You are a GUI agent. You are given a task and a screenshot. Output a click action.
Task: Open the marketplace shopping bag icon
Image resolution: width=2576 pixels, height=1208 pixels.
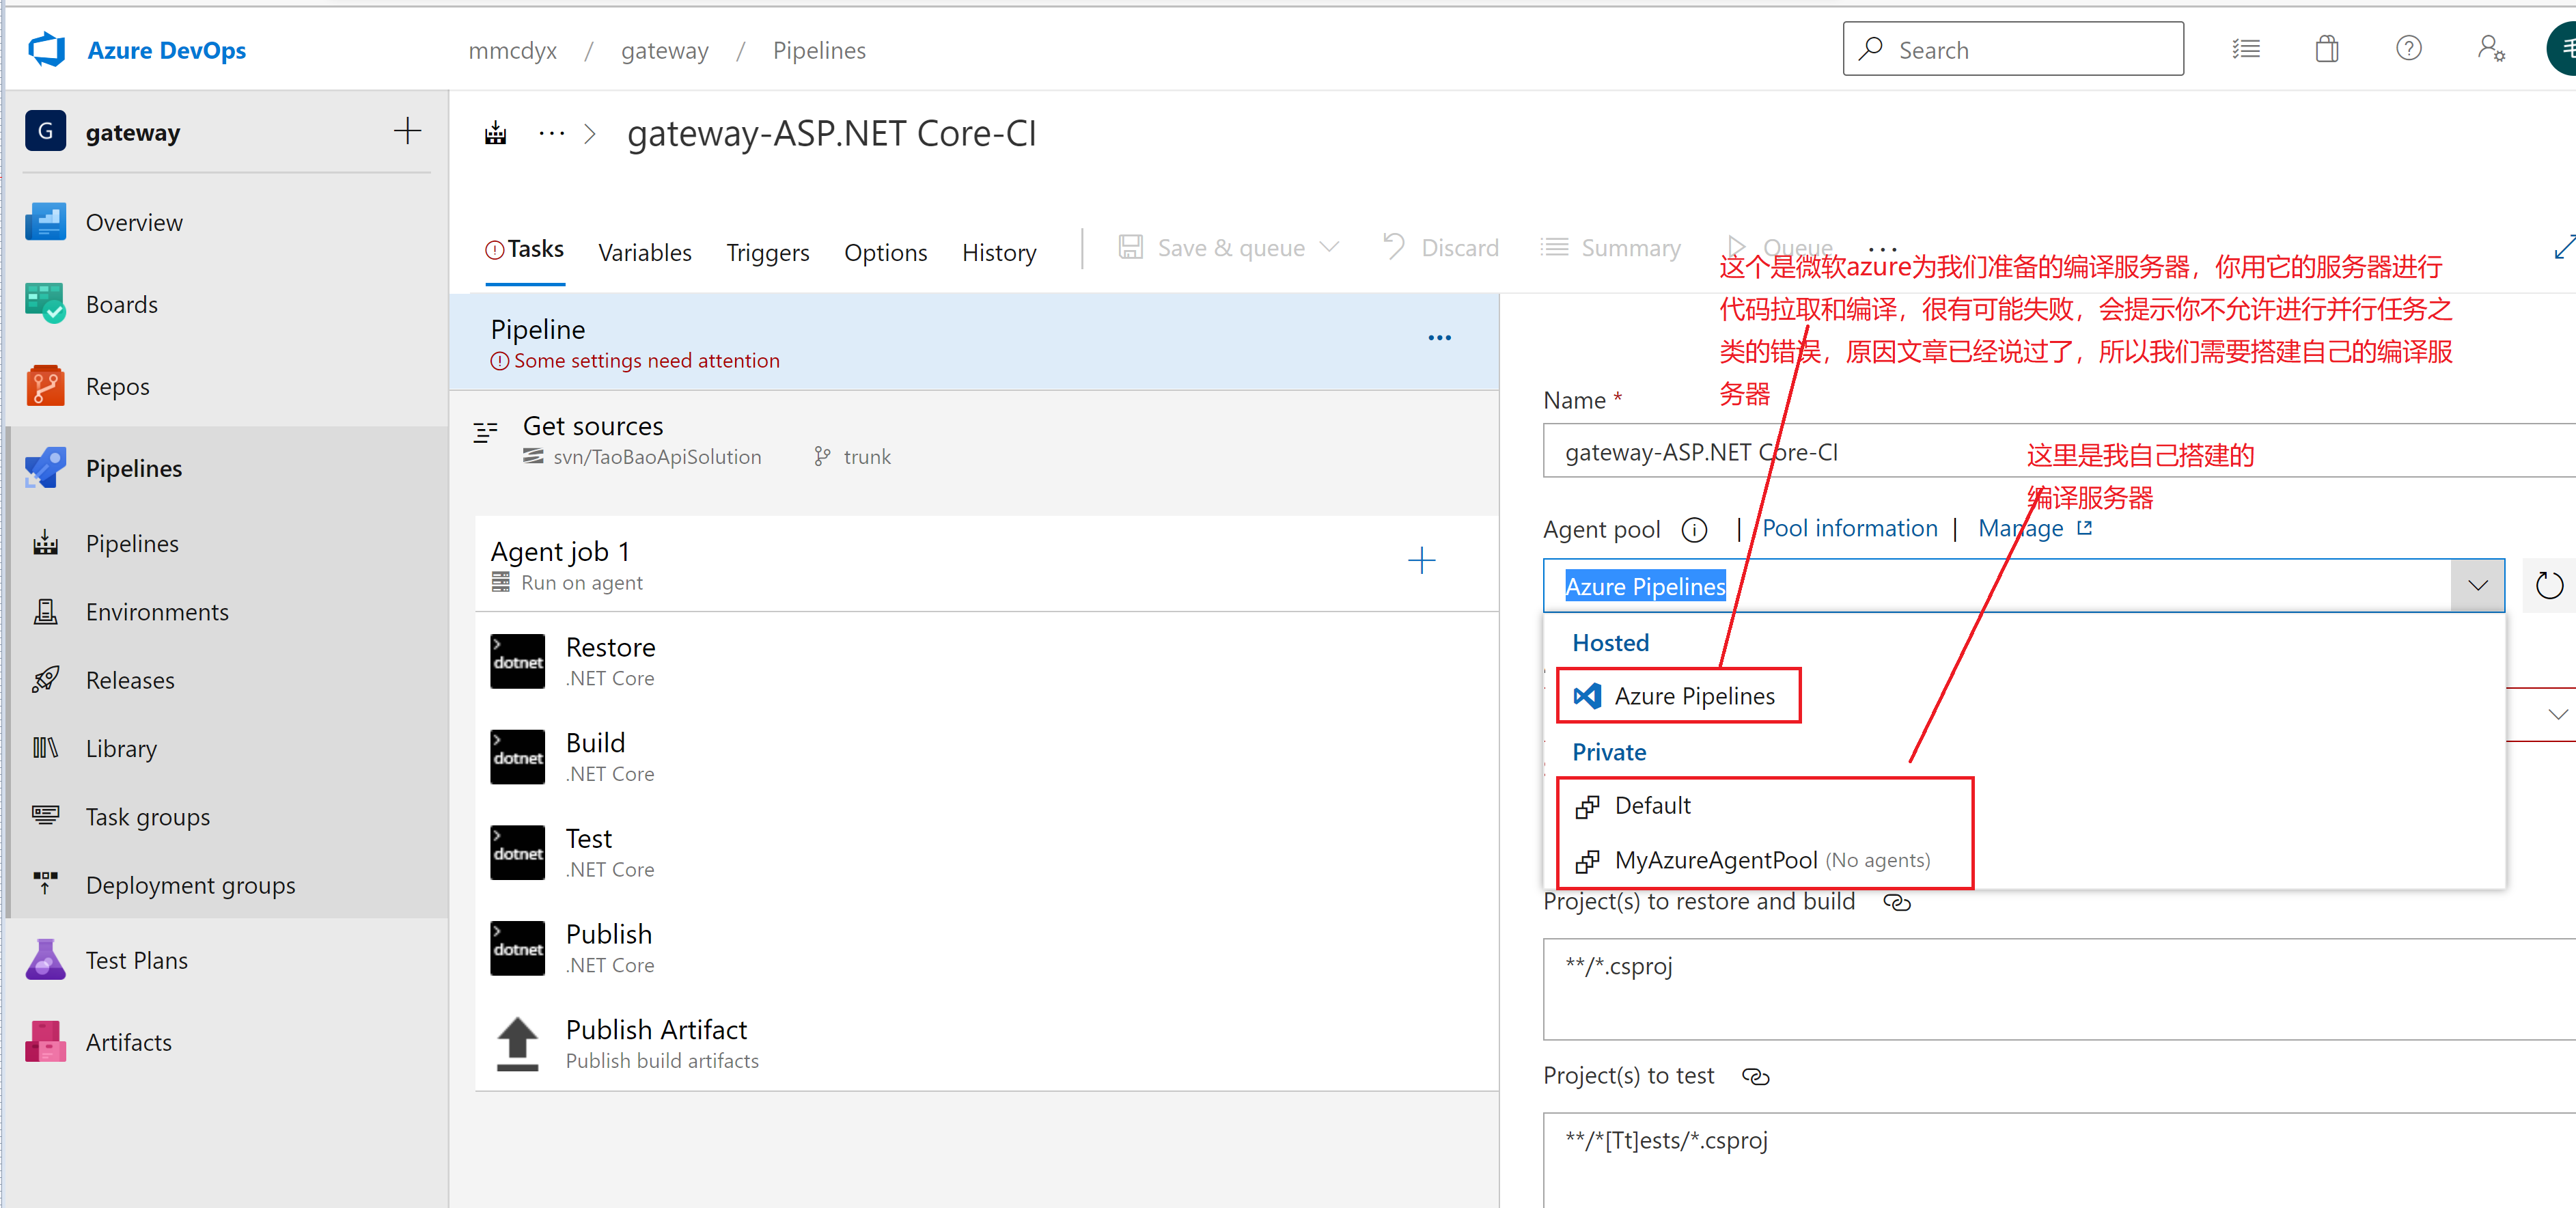(2326, 49)
